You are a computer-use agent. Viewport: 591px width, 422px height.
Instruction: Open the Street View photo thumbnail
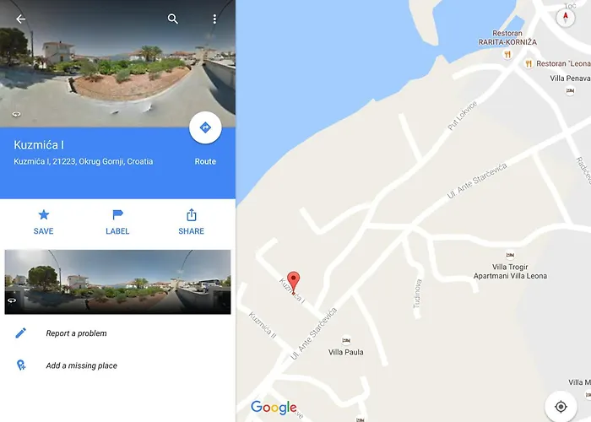[117, 282]
